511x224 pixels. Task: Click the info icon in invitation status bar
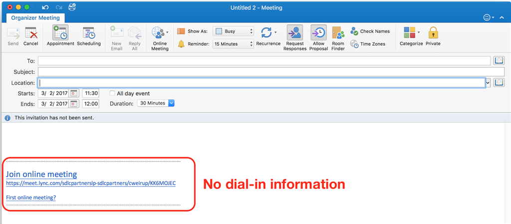click(x=7, y=117)
